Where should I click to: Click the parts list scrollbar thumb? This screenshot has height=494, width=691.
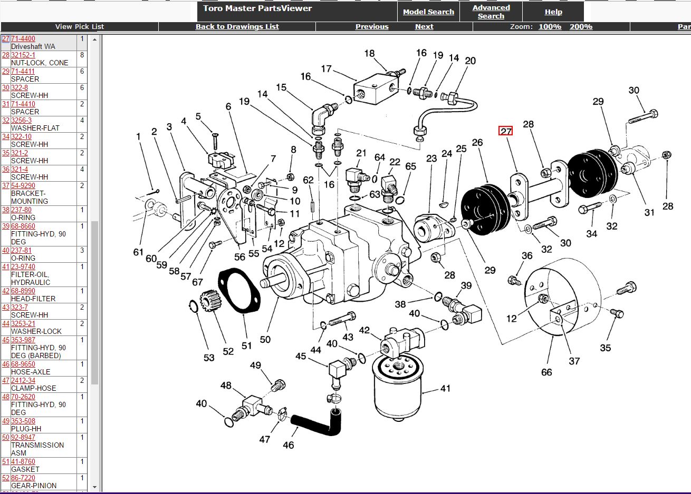(x=94, y=303)
